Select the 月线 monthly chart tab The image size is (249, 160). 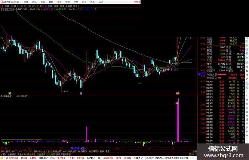click(62, 6)
